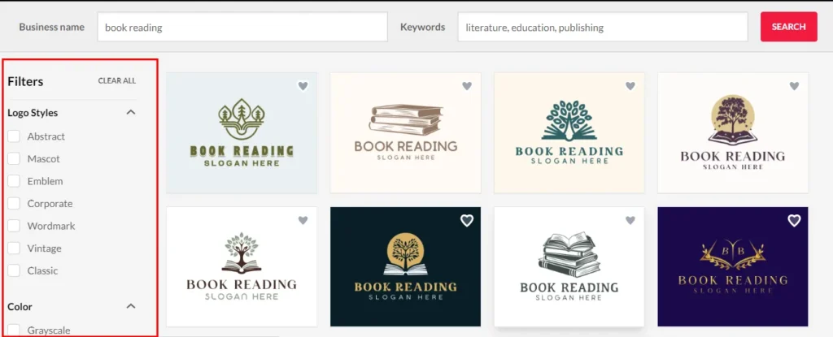Collapse the Color filter section
This screenshot has height=337, width=833.
[131, 306]
